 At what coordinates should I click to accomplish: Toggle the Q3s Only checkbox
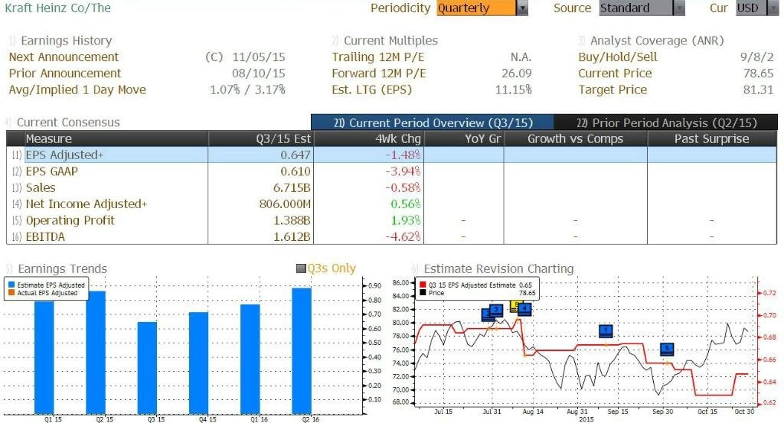301,268
